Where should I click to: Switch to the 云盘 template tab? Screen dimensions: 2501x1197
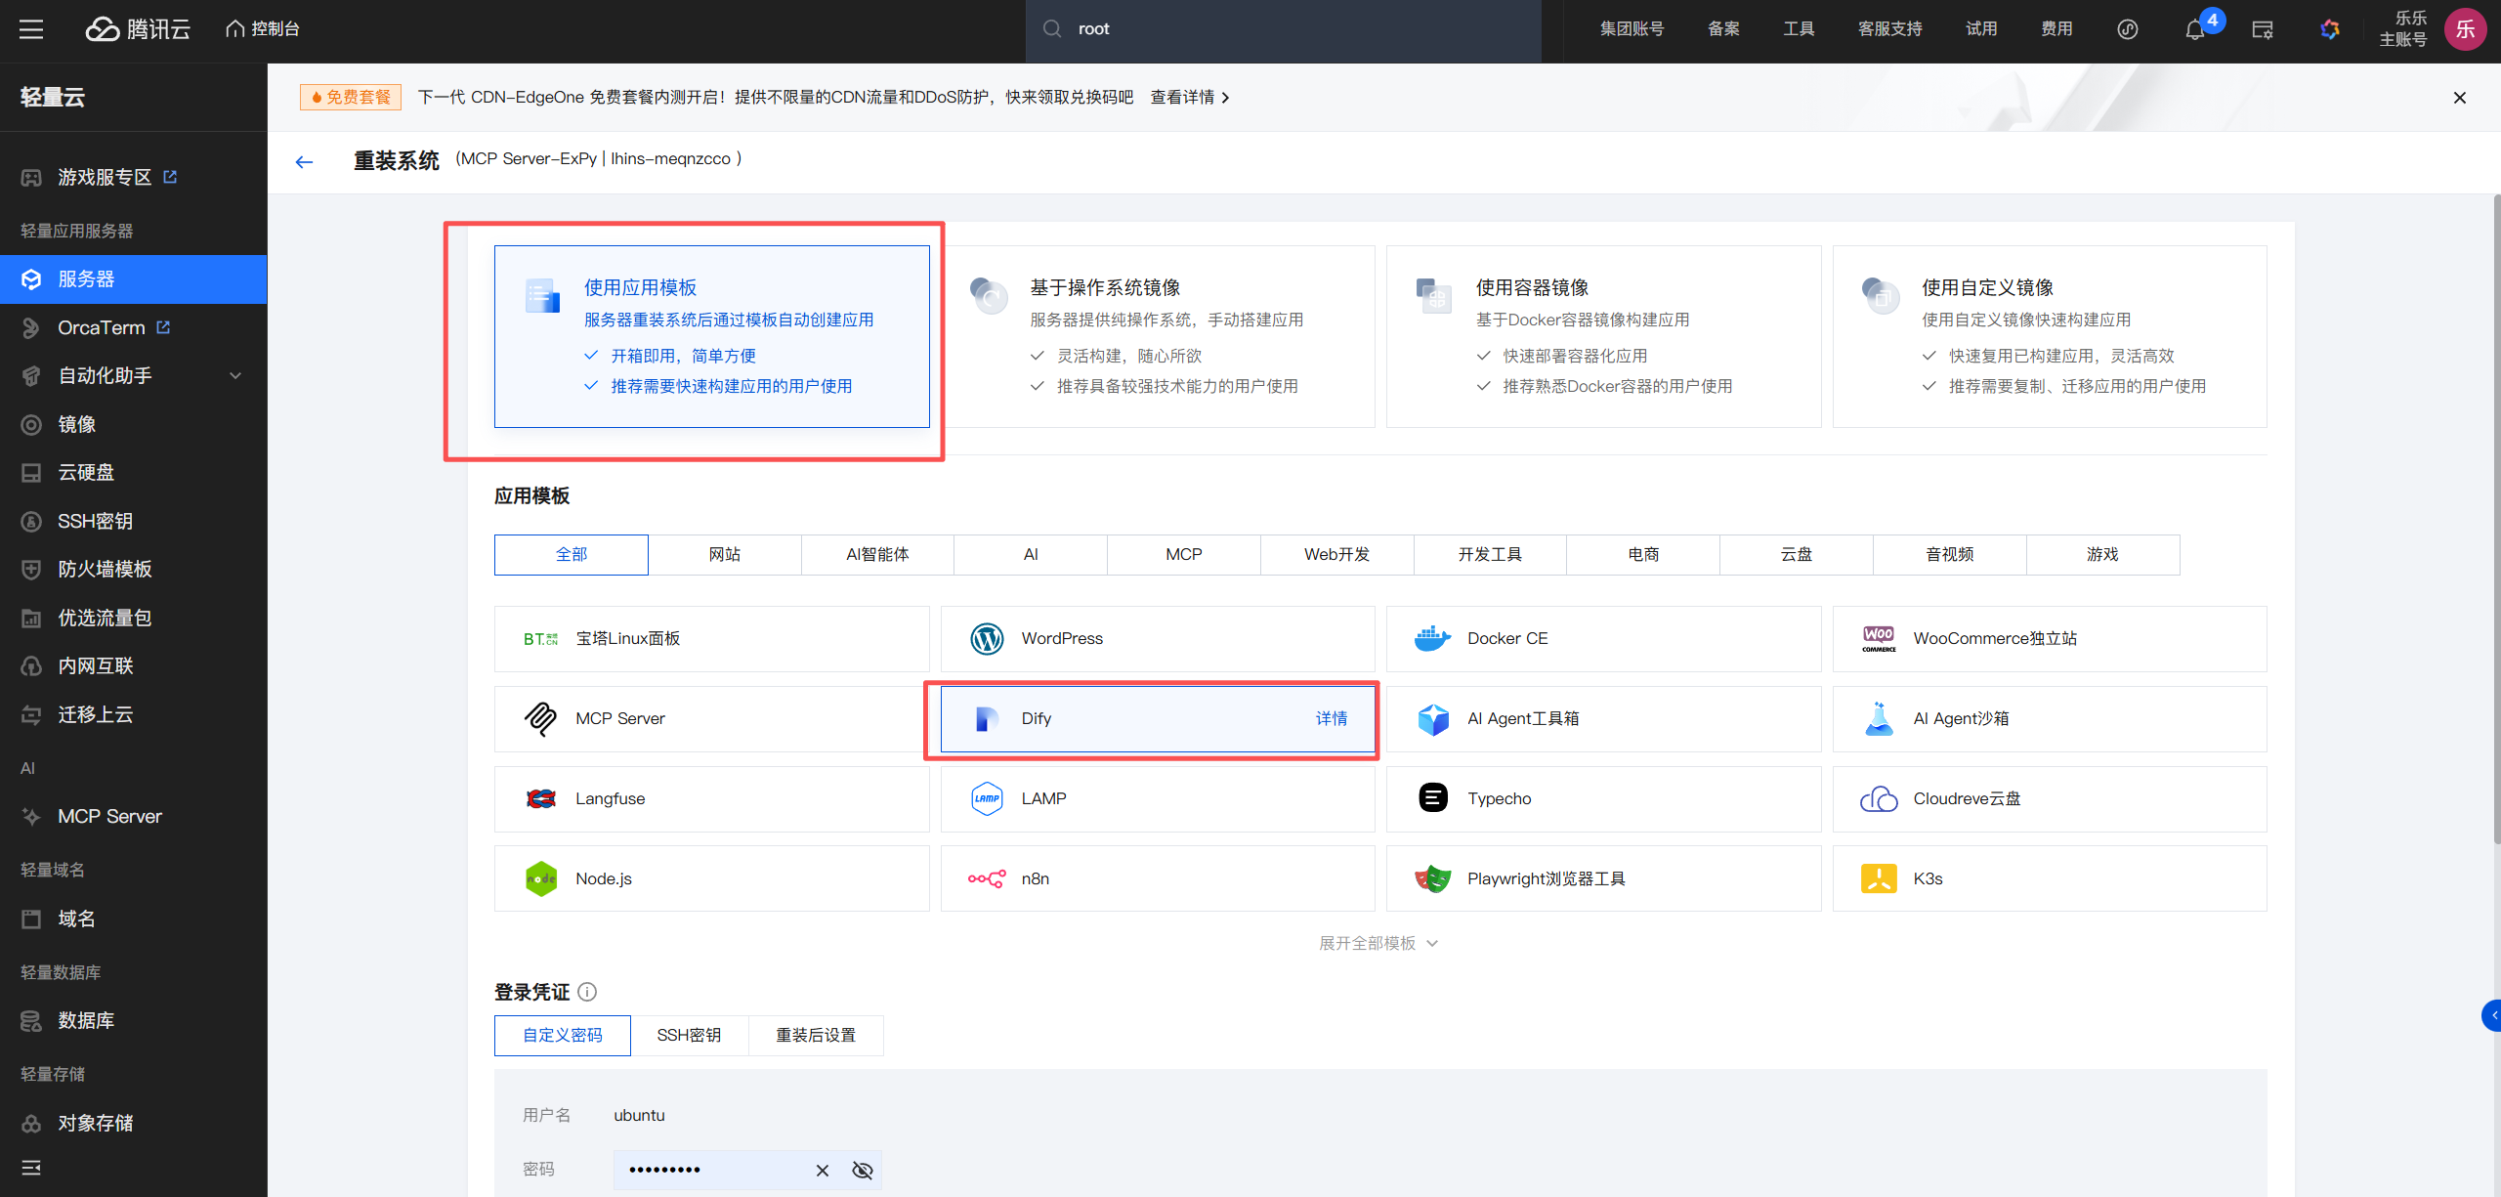click(x=1797, y=555)
